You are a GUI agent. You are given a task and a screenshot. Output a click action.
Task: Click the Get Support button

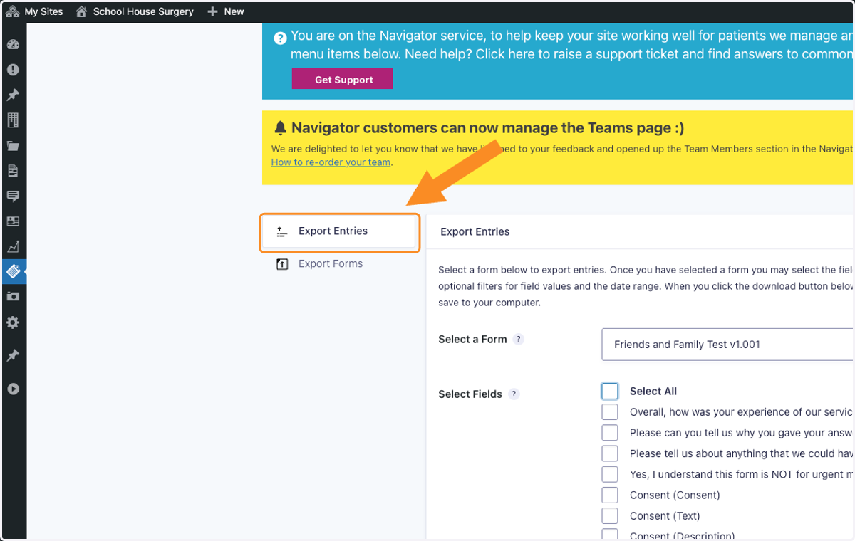pos(342,79)
